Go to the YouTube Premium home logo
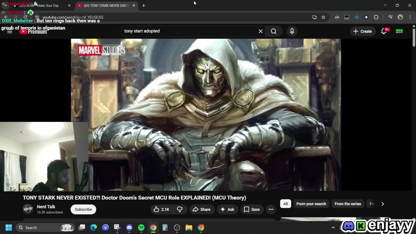Screen dimensions: 416x234 click(x=33, y=32)
